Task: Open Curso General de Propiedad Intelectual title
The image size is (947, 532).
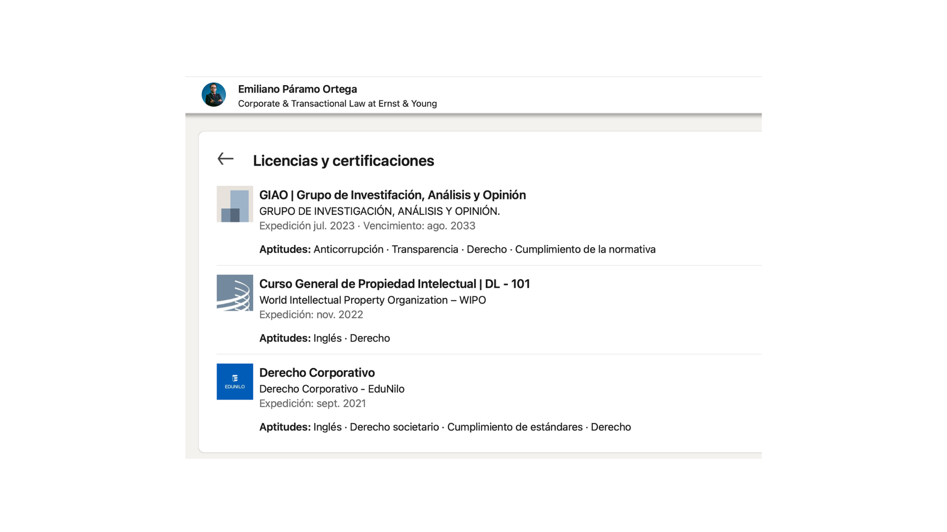Action: pos(394,284)
